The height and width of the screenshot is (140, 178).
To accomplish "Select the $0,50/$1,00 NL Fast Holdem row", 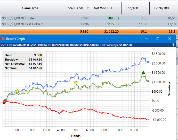I will coord(89,24).
